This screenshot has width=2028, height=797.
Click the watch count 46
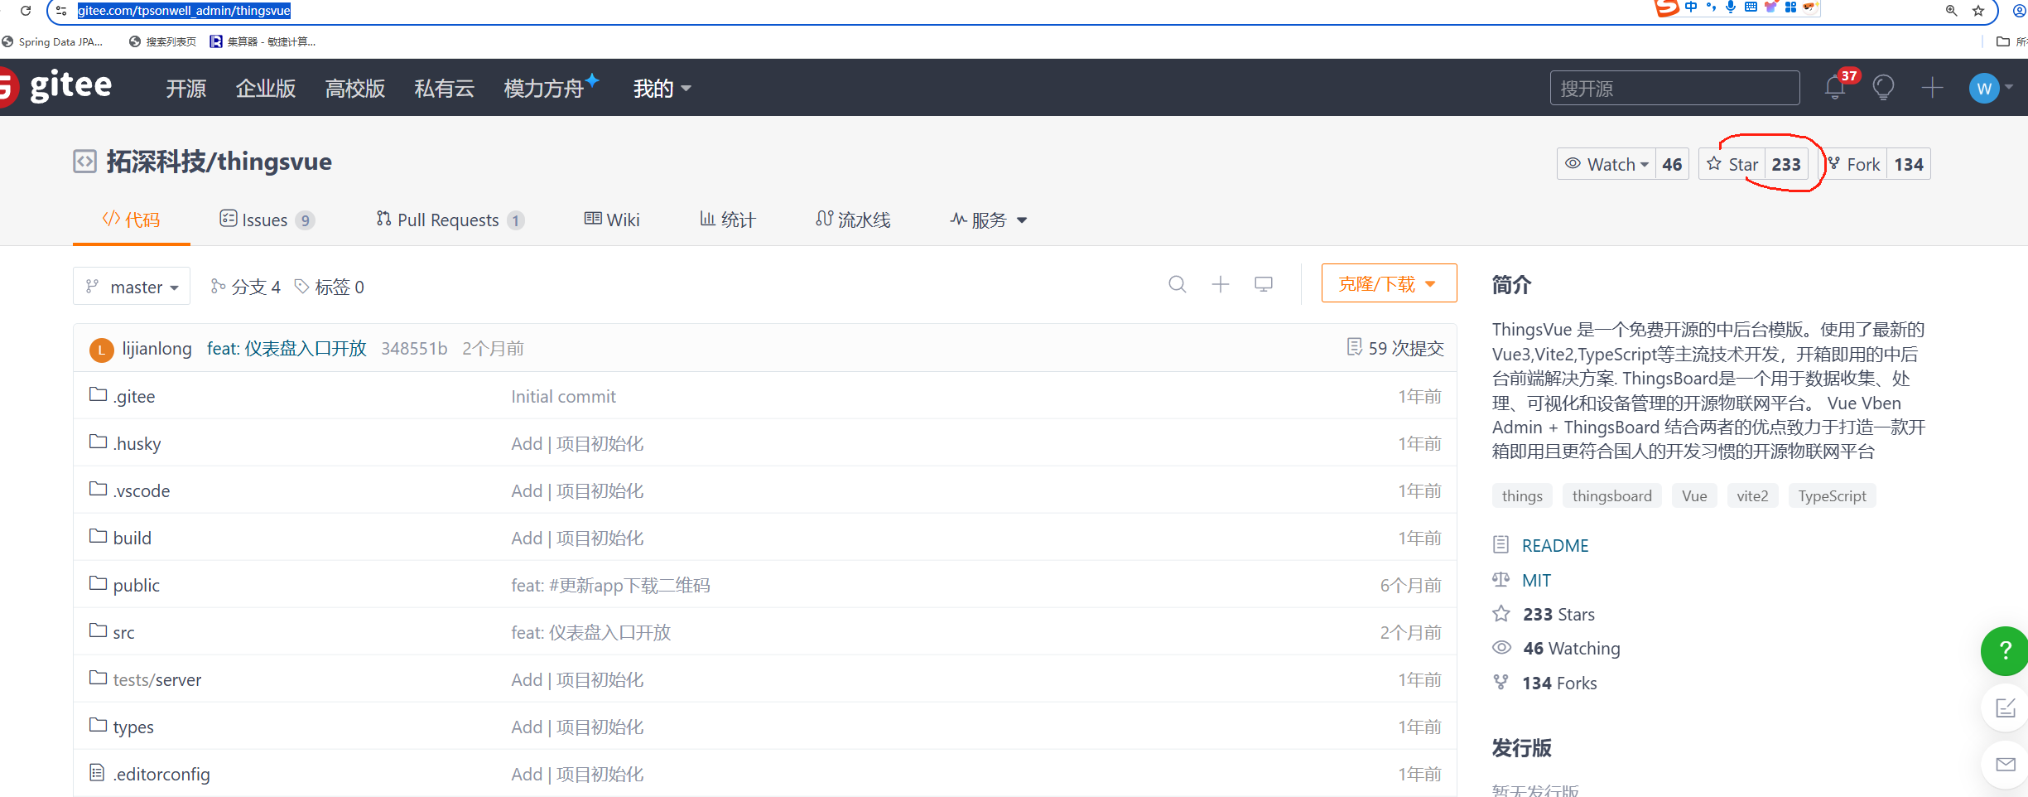[x=1672, y=164]
